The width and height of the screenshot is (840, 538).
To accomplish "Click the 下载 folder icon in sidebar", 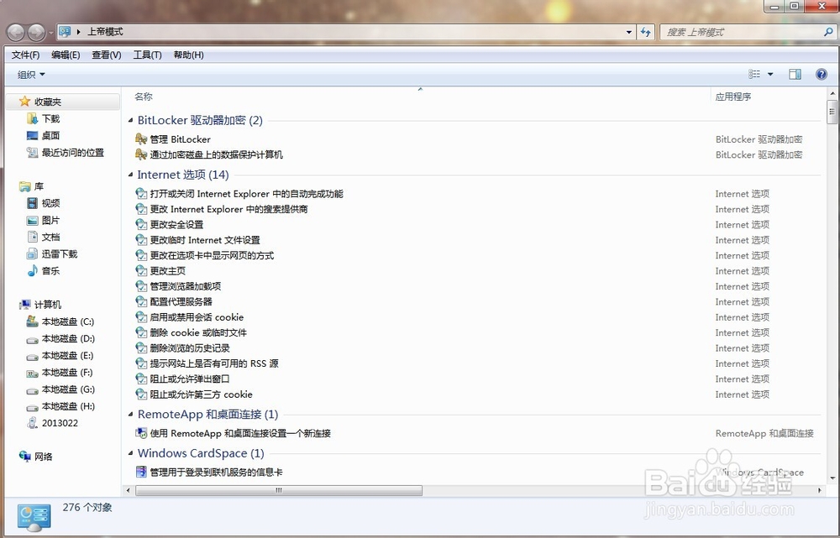I will (x=32, y=118).
